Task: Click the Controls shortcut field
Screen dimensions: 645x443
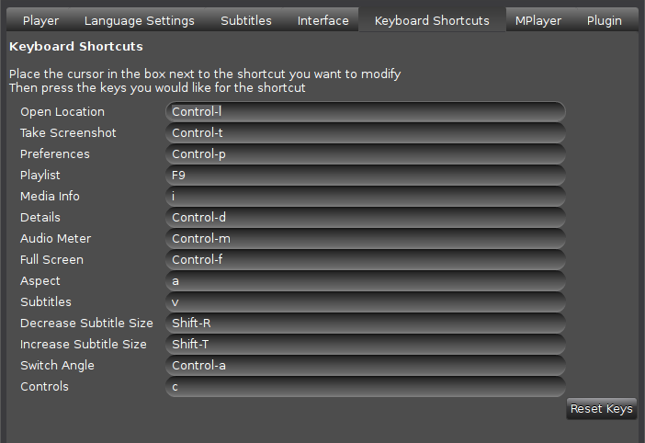Action: (366, 387)
